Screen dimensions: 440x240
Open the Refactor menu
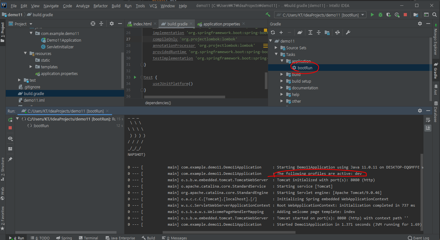tap(101, 6)
